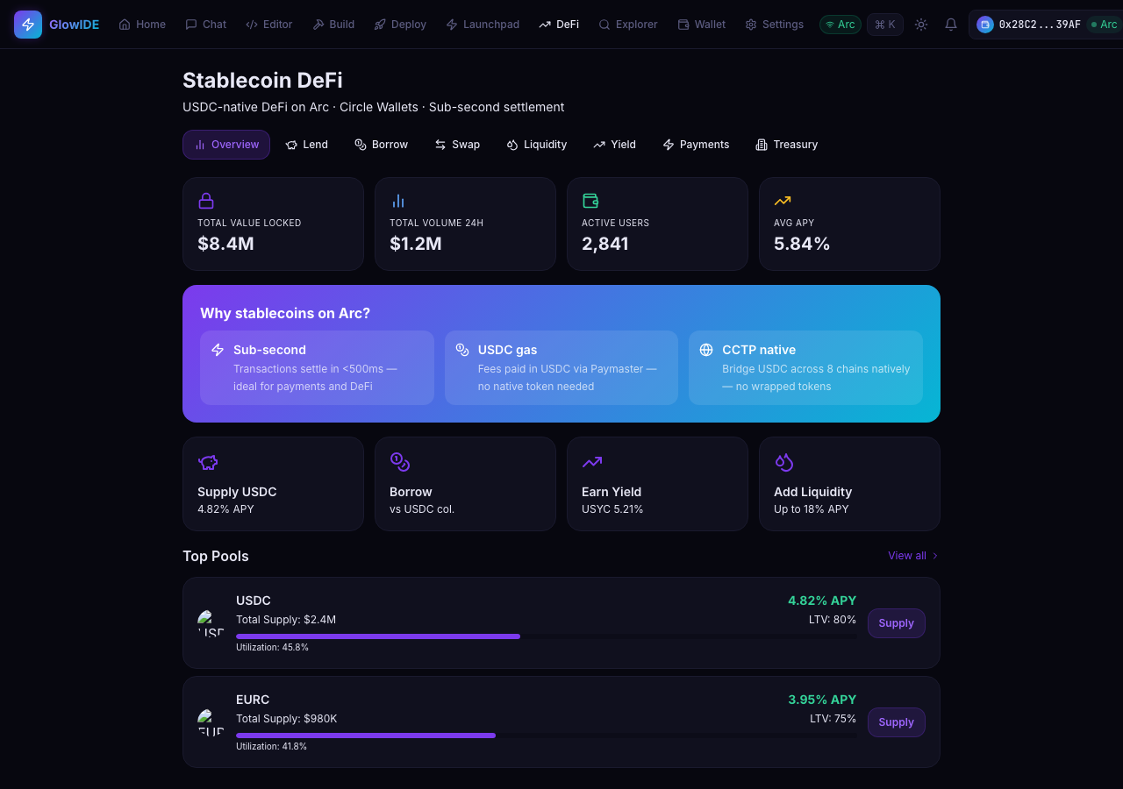Open Wallet in the top navigation
The width and height of the screenshot is (1123, 789).
[x=702, y=25]
